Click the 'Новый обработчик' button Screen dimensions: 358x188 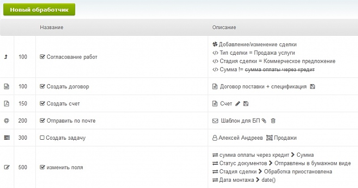tap(38, 9)
